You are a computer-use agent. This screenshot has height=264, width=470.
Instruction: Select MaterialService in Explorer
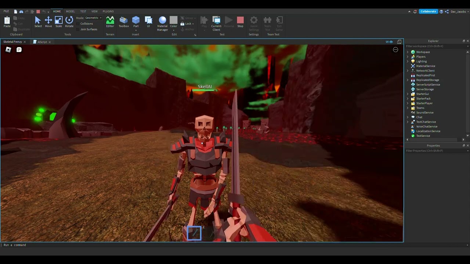coord(426,66)
